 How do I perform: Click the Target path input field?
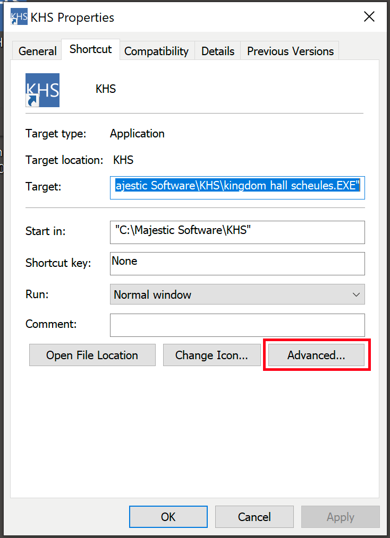click(238, 188)
